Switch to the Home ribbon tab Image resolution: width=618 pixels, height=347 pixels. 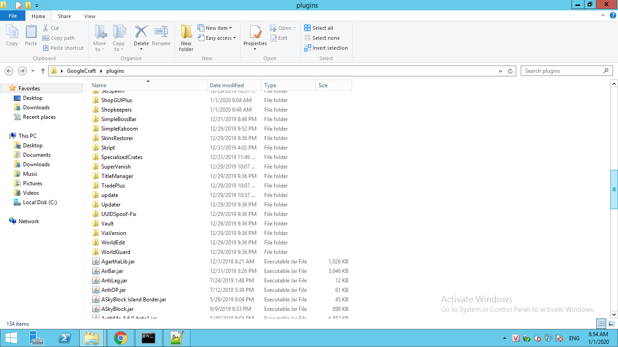[x=38, y=16]
